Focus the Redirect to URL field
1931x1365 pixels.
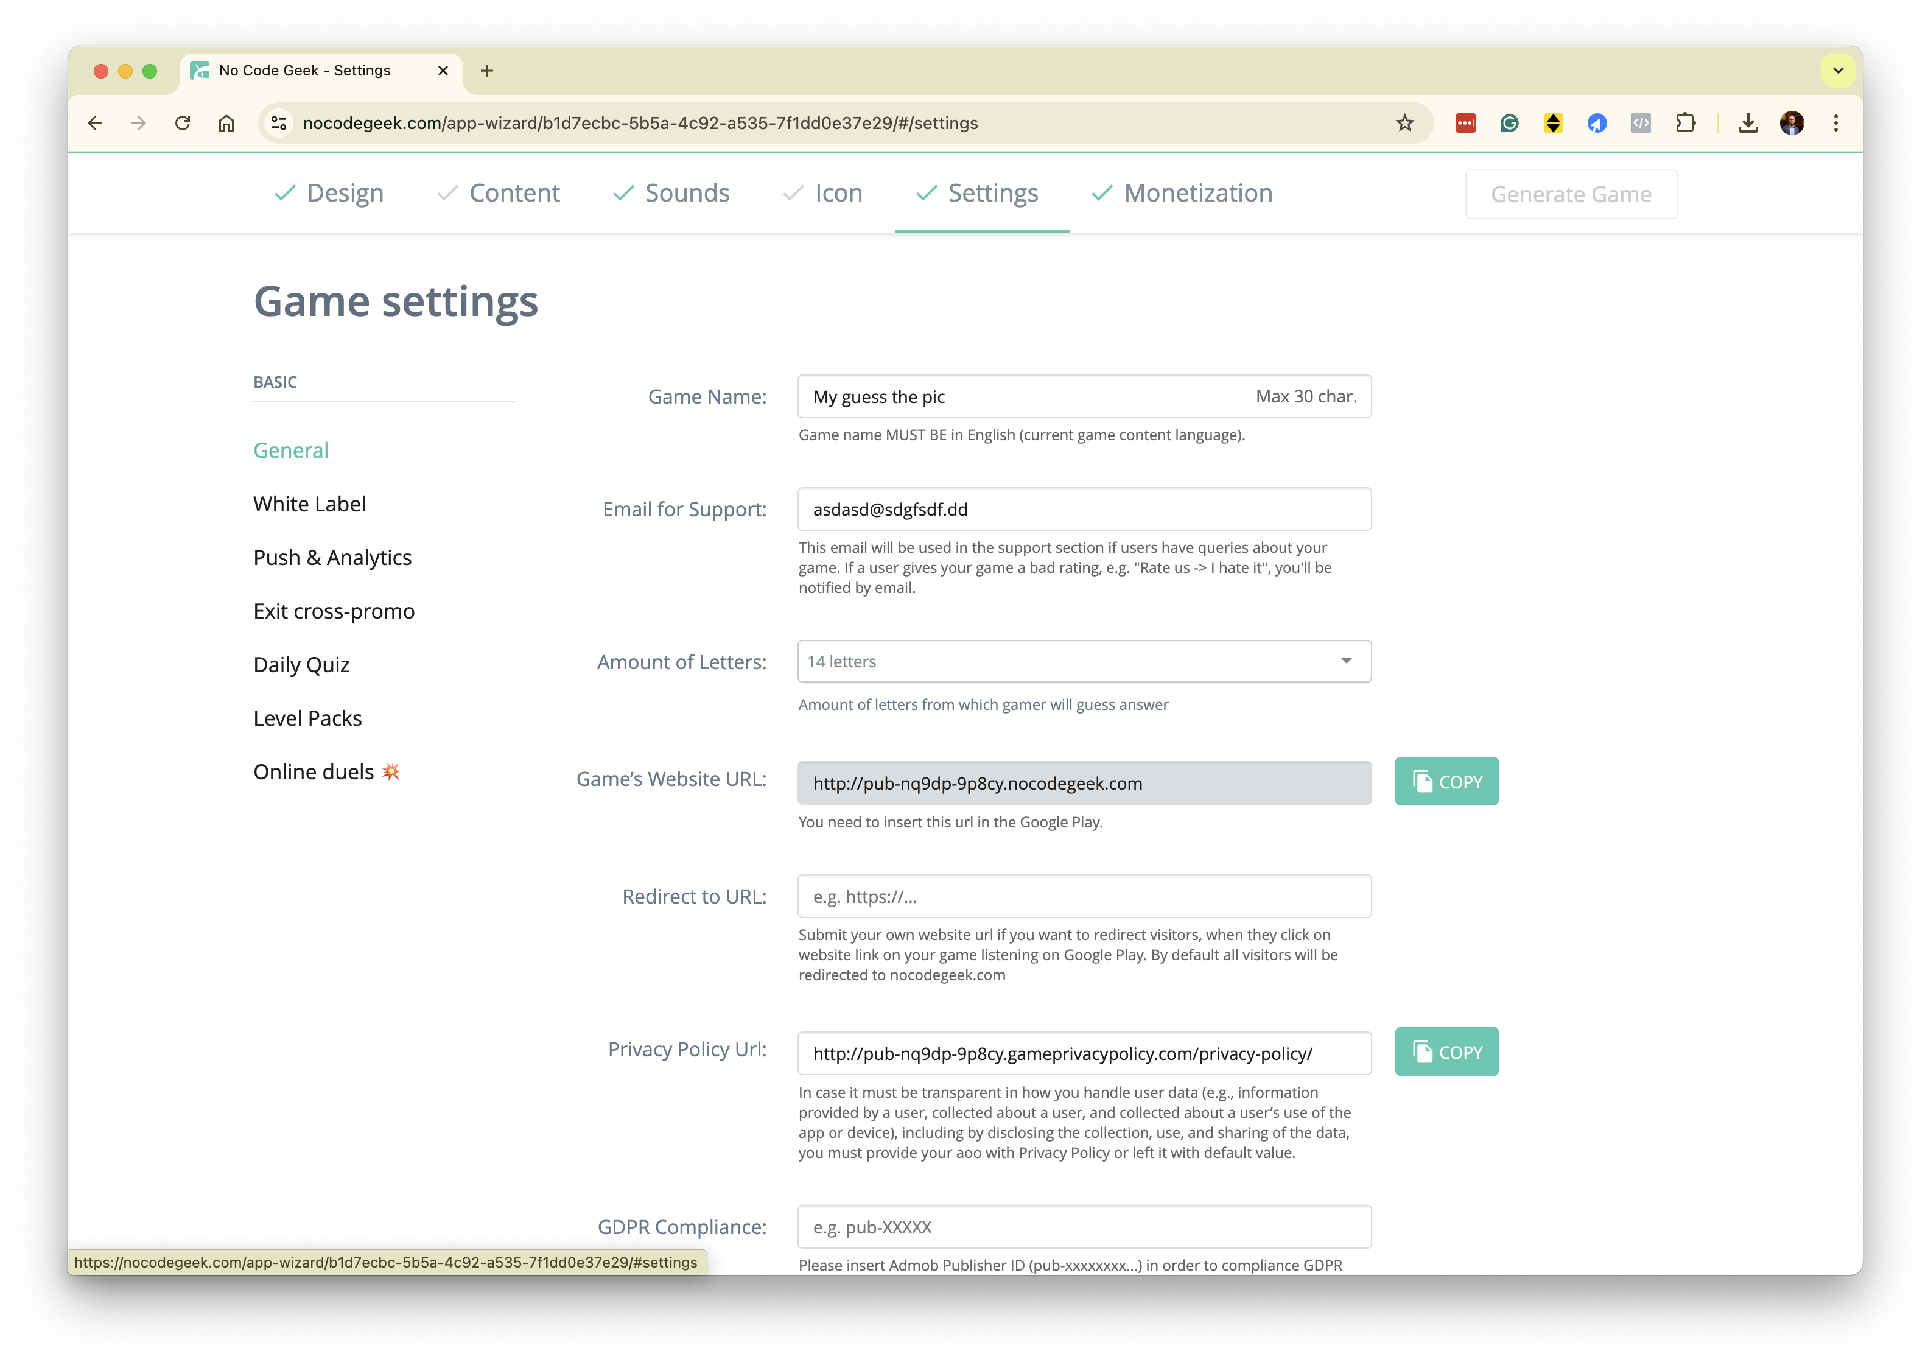coord(1084,897)
